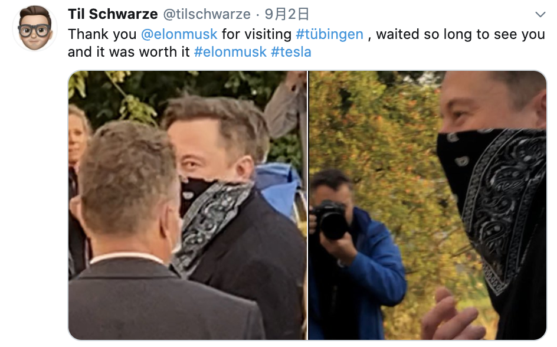
Task: Open the right photo with the photographer
Action: pos(427,205)
